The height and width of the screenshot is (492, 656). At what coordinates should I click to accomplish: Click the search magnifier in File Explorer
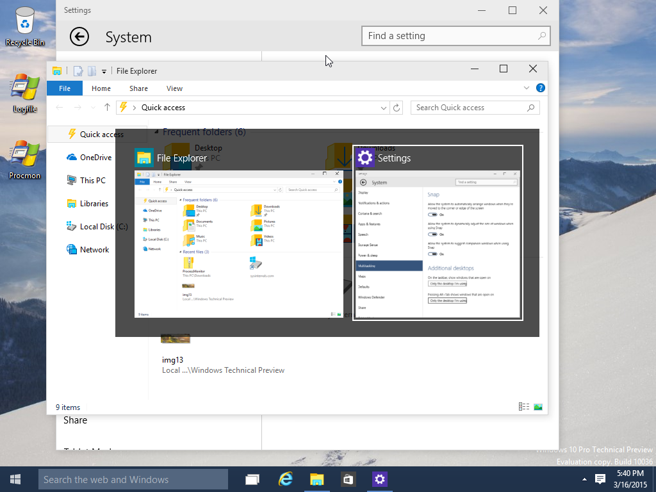pos(531,108)
